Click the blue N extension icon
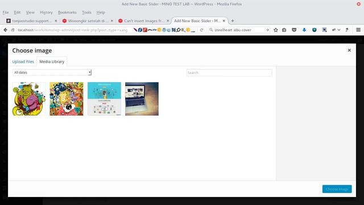 (x=324, y=30)
